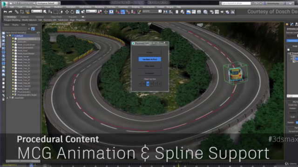Open the Layer Explorer icon

click(183, 12)
